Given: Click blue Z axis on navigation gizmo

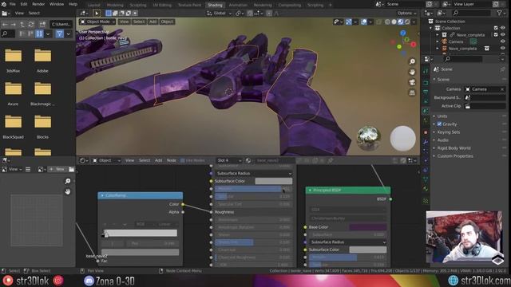Looking at the screenshot, I should pos(403,33).
